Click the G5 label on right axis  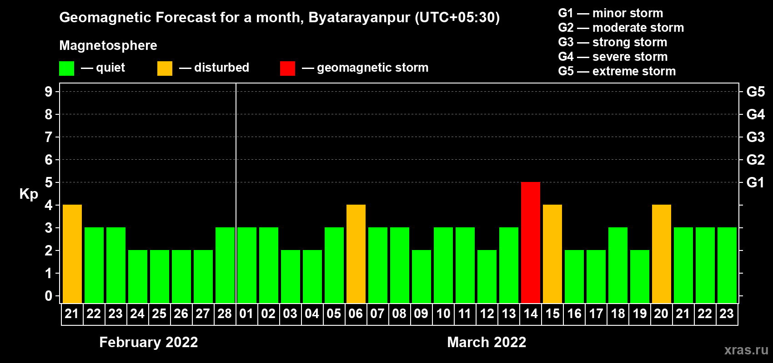[756, 92]
